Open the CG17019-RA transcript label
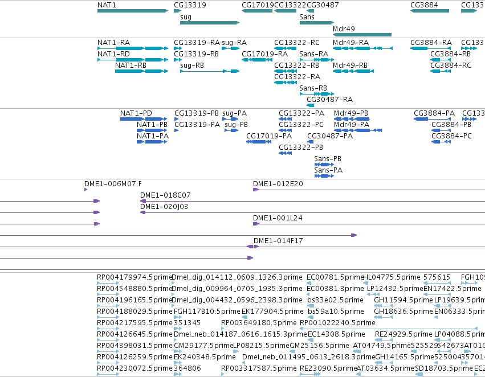 264,54
